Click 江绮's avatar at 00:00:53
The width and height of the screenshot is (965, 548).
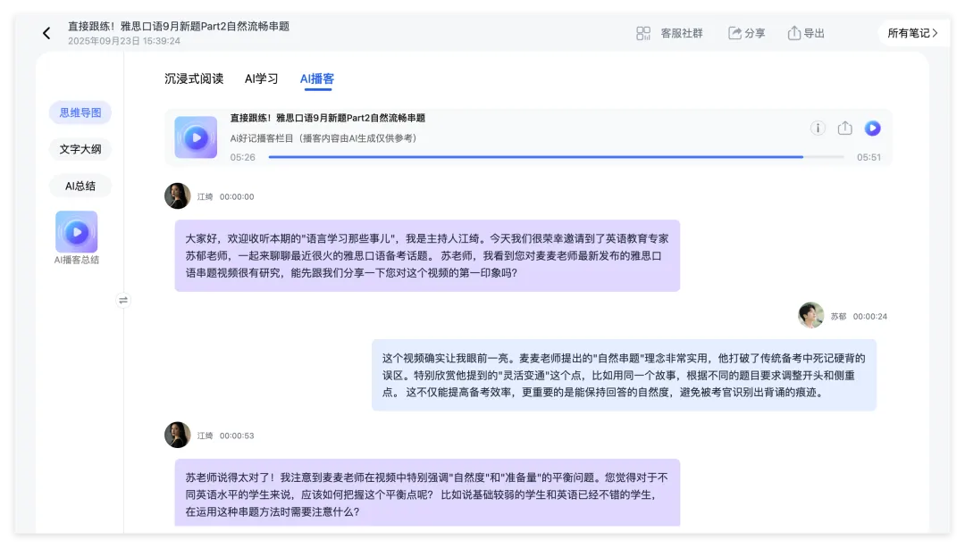177,435
